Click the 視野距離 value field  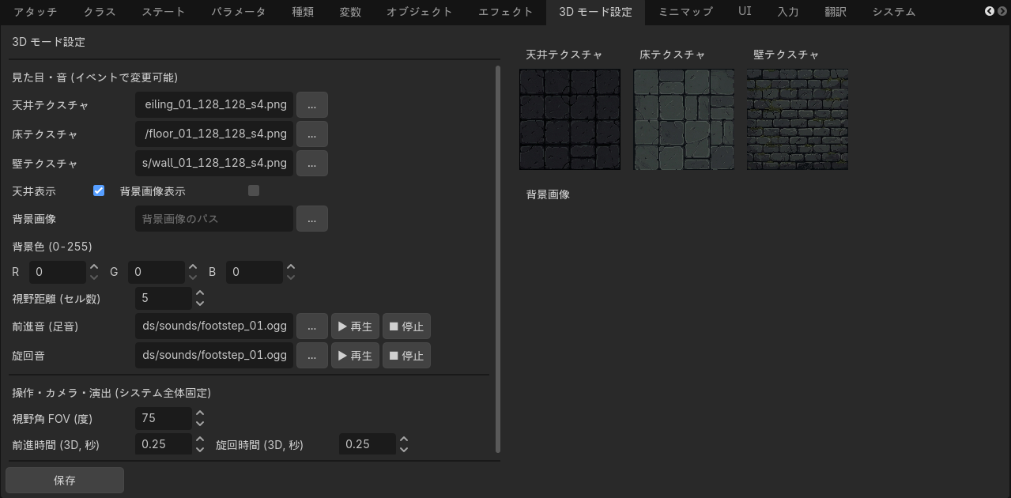(x=164, y=298)
